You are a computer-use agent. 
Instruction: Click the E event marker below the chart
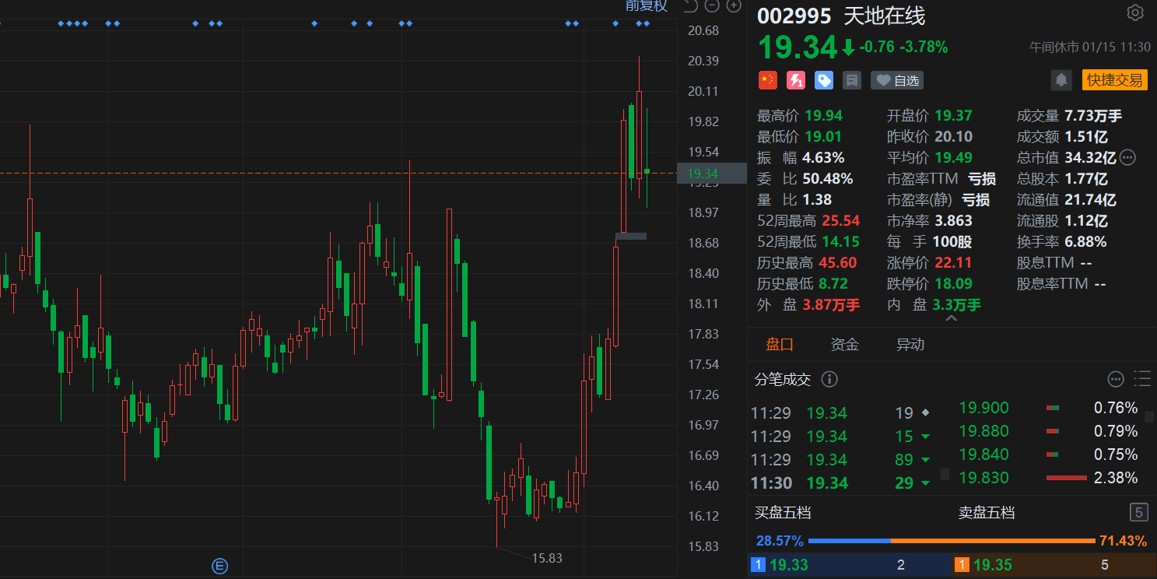[219, 566]
